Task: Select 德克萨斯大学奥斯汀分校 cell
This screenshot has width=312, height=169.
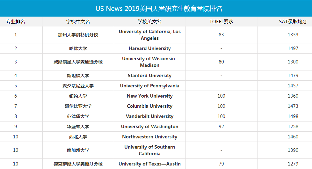Action: point(78,164)
